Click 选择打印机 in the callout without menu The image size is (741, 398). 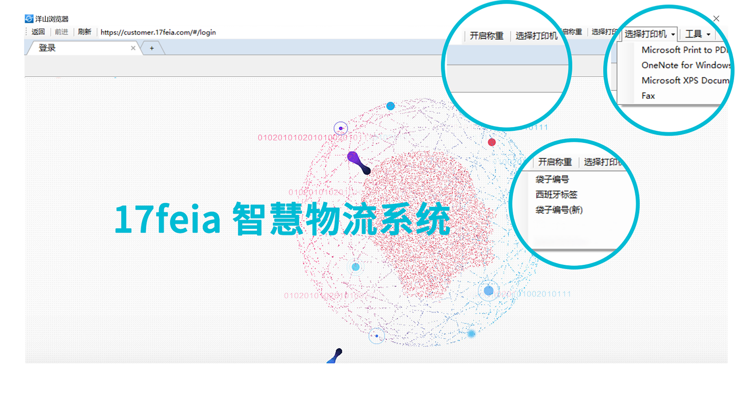[x=536, y=36]
